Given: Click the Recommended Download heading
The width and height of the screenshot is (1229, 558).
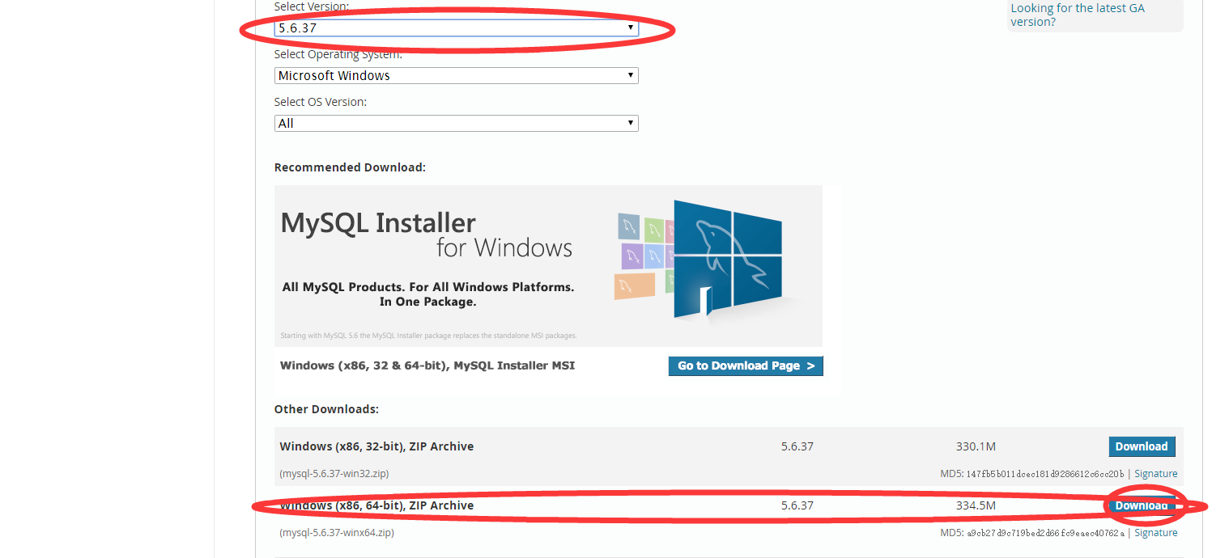Looking at the screenshot, I should 350,167.
